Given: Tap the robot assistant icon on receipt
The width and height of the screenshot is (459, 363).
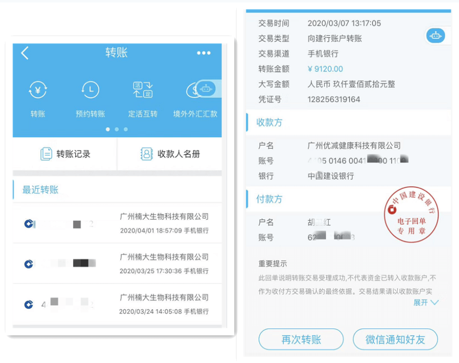Looking at the screenshot, I should pyautogui.click(x=435, y=36).
